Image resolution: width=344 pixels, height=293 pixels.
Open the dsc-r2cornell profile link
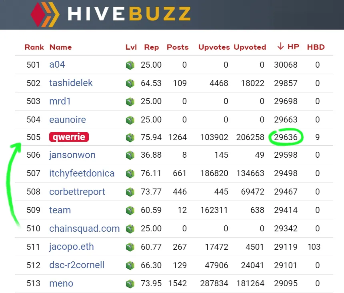(x=77, y=265)
